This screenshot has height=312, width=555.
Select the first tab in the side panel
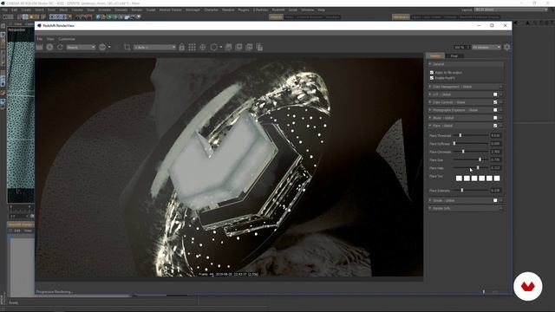pos(435,55)
